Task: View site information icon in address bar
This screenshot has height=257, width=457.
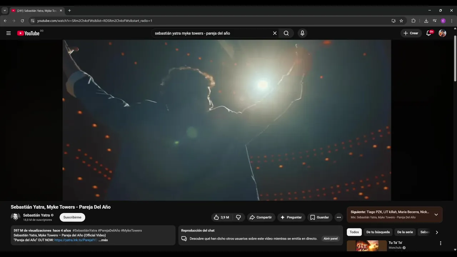Action: pyautogui.click(x=32, y=21)
